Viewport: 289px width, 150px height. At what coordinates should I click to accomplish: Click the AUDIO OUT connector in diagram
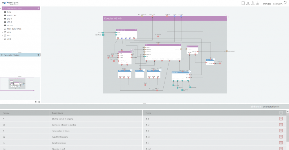click(227, 51)
